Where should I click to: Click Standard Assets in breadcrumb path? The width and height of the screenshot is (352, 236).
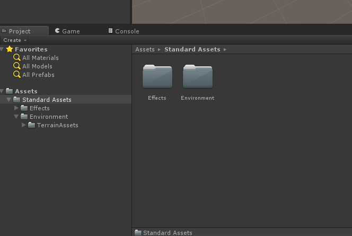tap(192, 49)
